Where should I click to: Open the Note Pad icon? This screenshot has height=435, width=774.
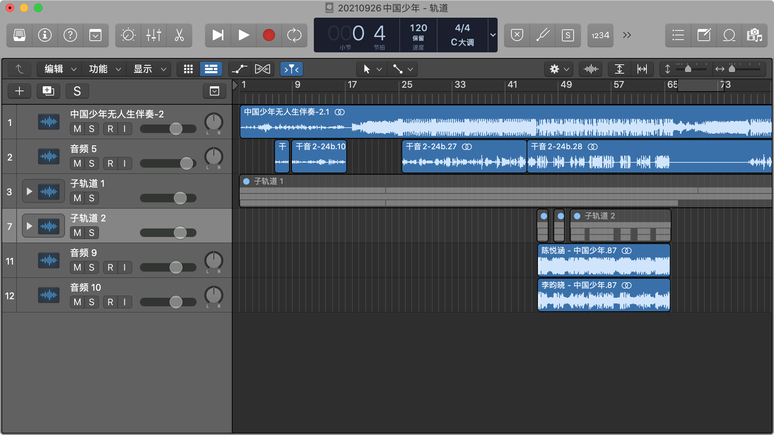(704, 35)
